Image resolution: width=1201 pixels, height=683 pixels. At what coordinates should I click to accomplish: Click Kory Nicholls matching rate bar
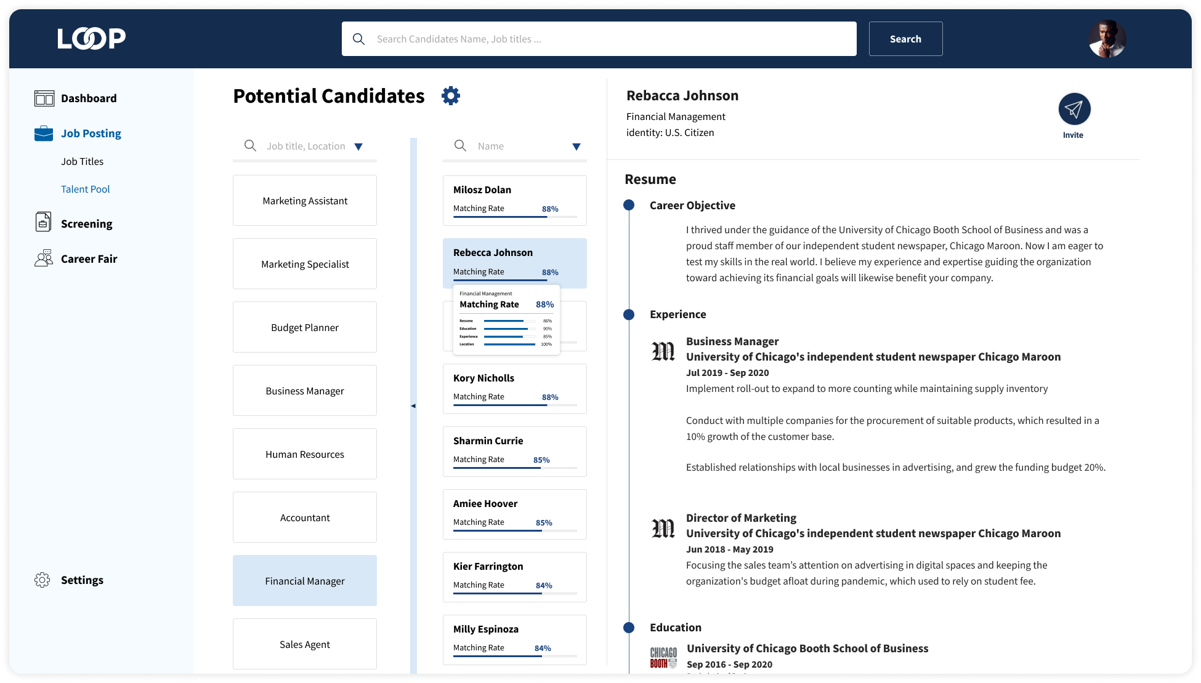[x=514, y=405]
